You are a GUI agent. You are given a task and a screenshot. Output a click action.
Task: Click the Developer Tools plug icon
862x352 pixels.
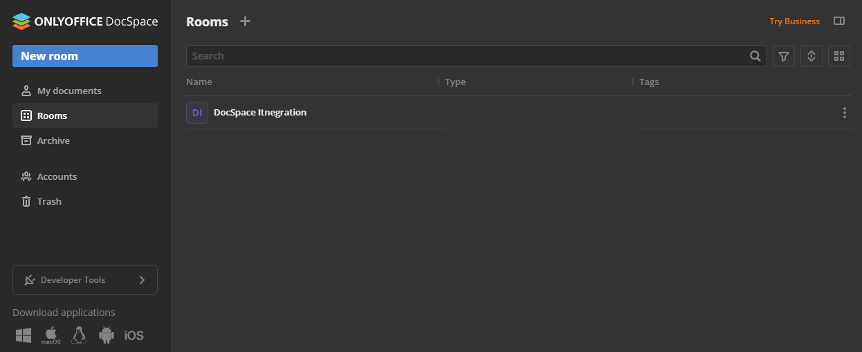pos(30,280)
